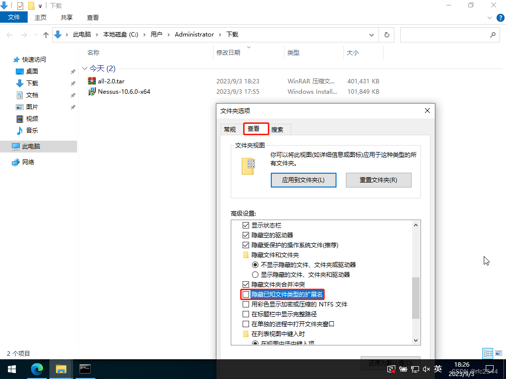The height and width of the screenshot is (379, 506).
Task: Check 在标题栏中显示完整路径 option
Action: (246, 314)
